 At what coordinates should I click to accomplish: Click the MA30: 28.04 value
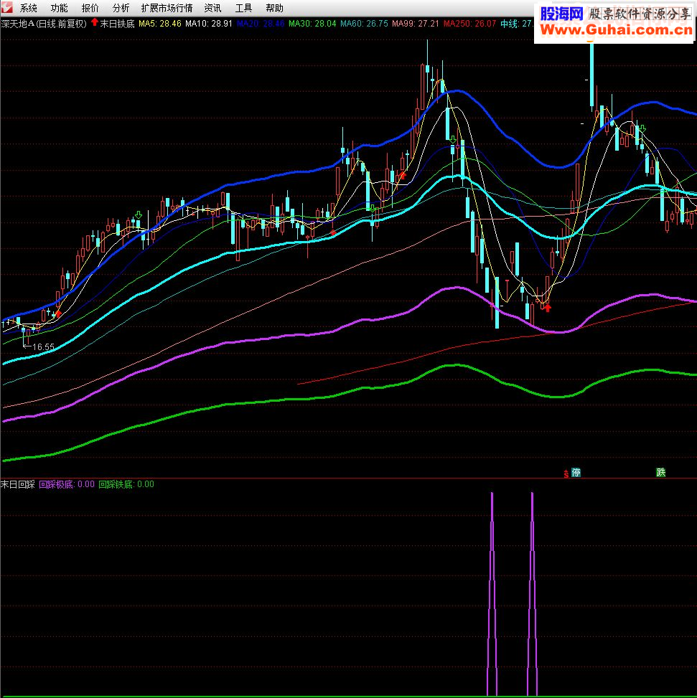point(312,24)
